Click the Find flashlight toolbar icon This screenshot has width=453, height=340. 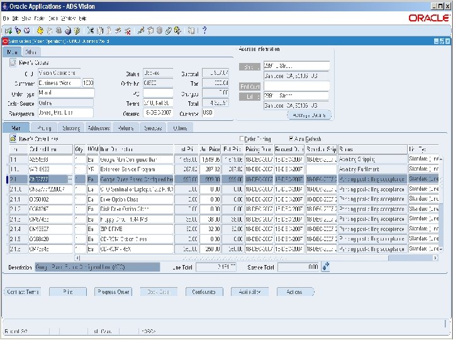coord(18,30)
